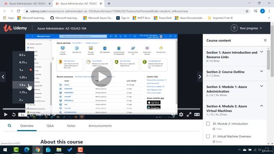Toggle expanded theater view icon

click(197, 115)
